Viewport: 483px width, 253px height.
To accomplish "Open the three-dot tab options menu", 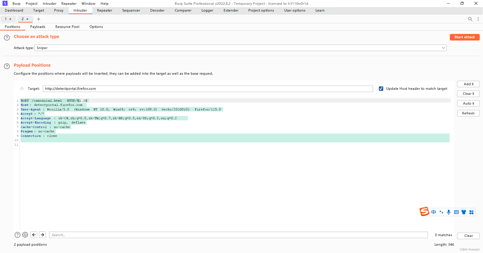I will point(478,19).
